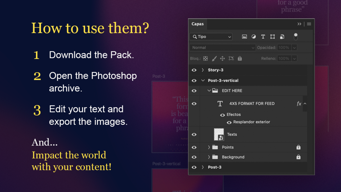
Task: Lock image pixels brush icon
Action: 214,58
